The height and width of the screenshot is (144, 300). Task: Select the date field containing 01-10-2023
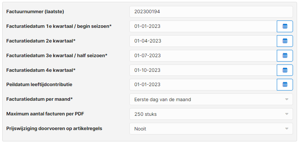coord(203,70)
